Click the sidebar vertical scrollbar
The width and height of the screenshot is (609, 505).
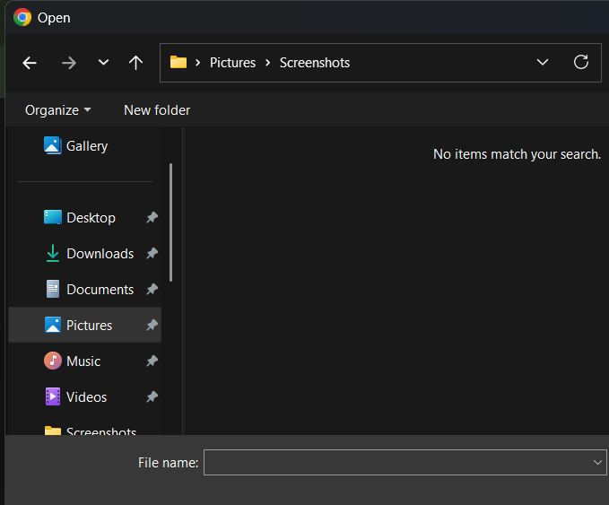tap(171, 222)
